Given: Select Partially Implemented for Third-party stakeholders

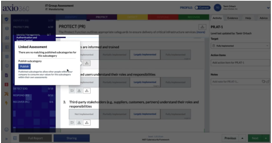Looking at the screenshot, I should (114, 114).
